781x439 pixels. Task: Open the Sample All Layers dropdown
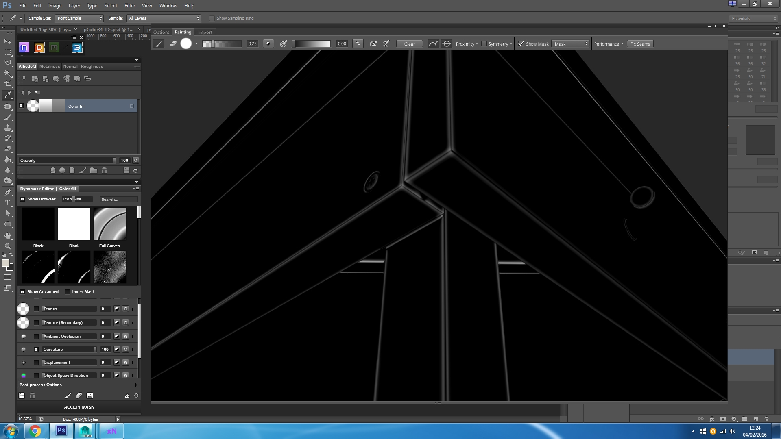pyautogui.click(x=164, y=18)
